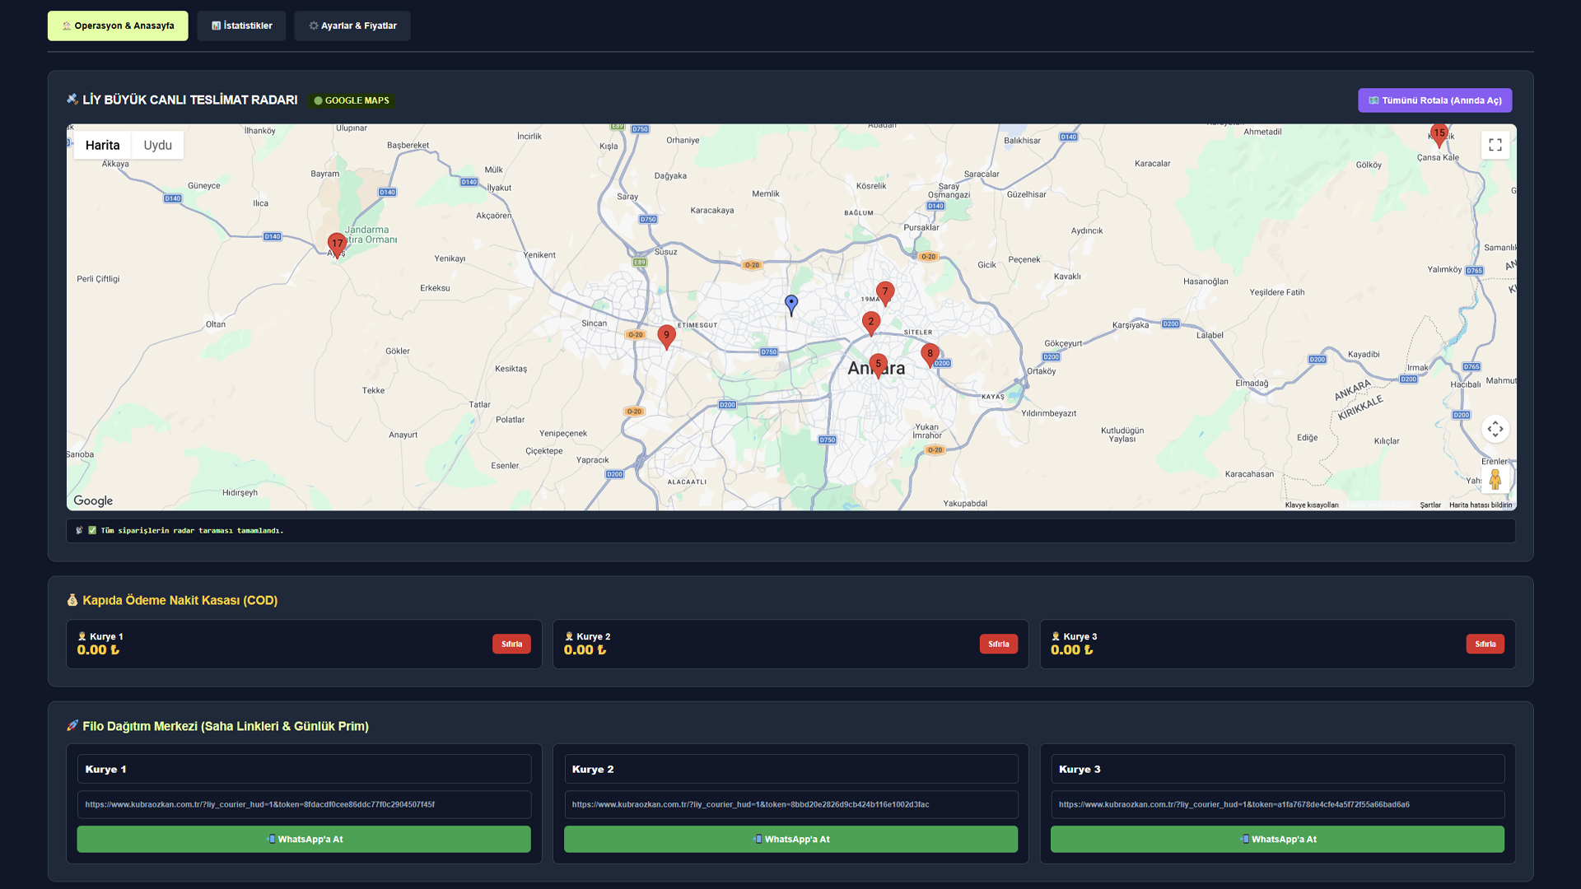Select map marker number 15
The height and width of the screenshot is (889, 1581).
coord(1439,134)
